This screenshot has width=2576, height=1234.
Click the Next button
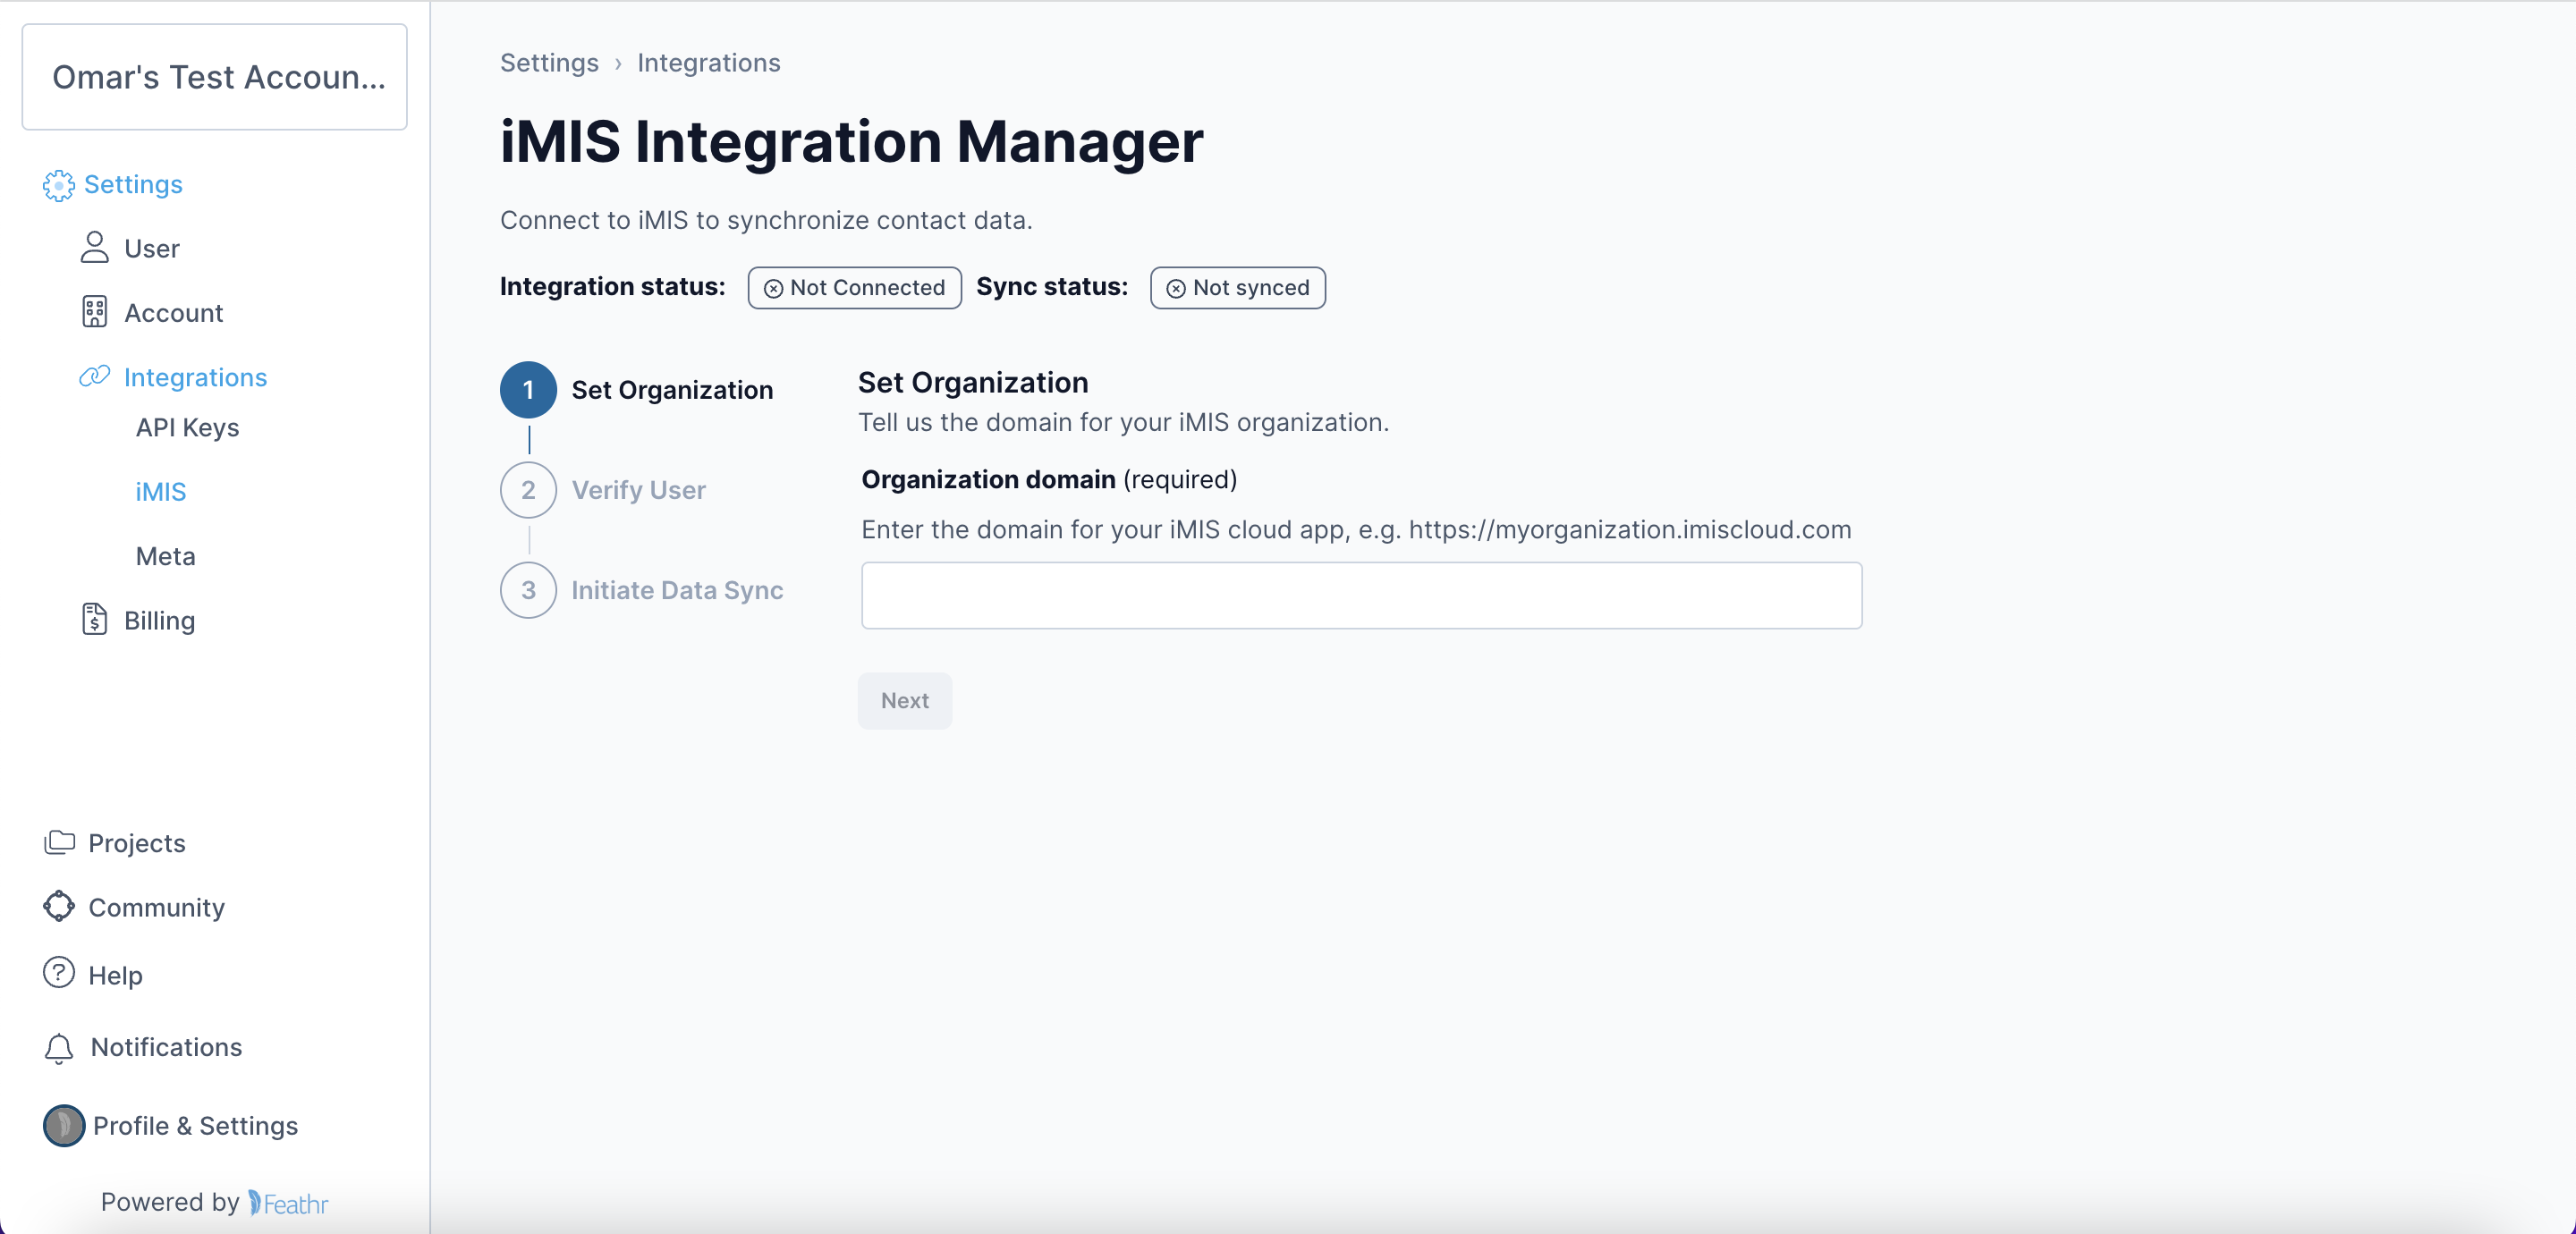(904, 700)
